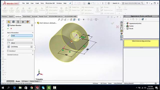Click the options gear icon in title toolbar

coord(109,3)
